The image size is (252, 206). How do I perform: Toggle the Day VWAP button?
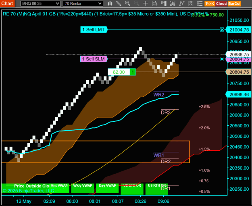pos(107,188)
